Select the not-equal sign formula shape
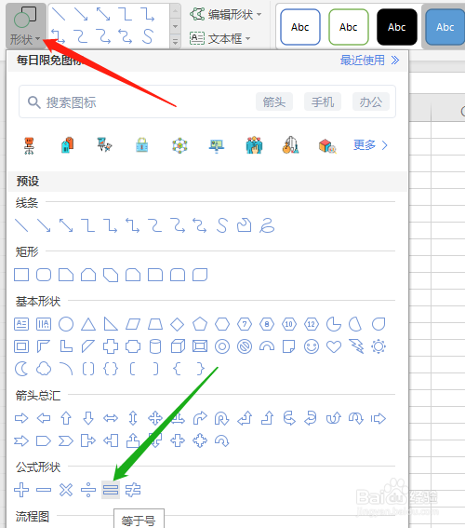Screen dimensions: 465x528 click(133, 490)
